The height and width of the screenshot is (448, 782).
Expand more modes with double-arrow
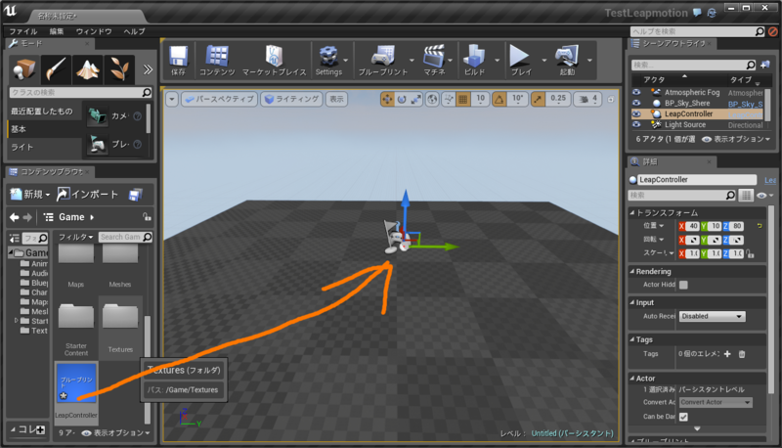point(148,69)
